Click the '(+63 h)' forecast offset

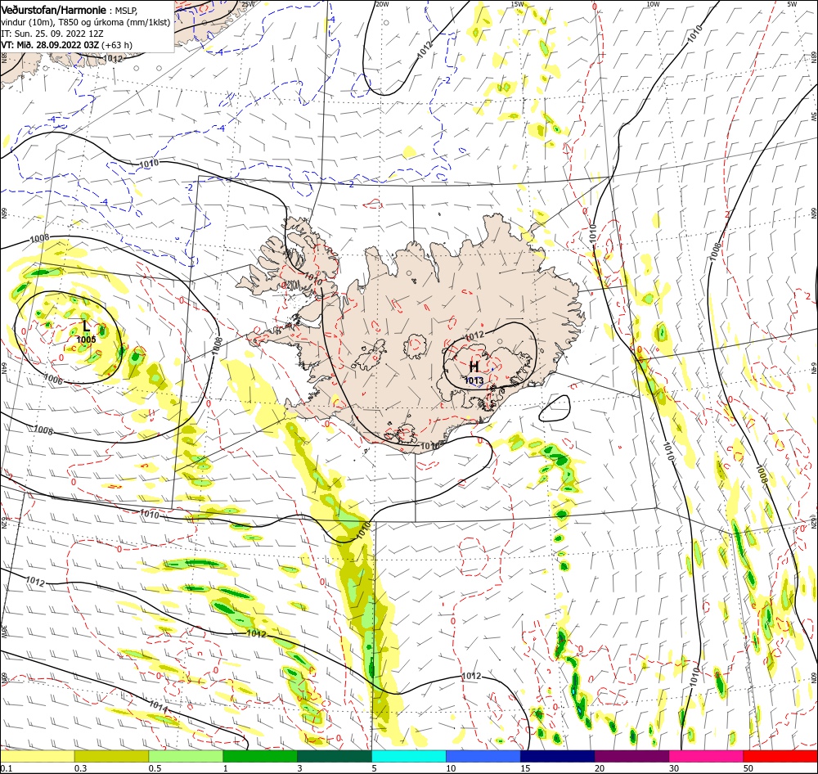[x=117, y=45]
